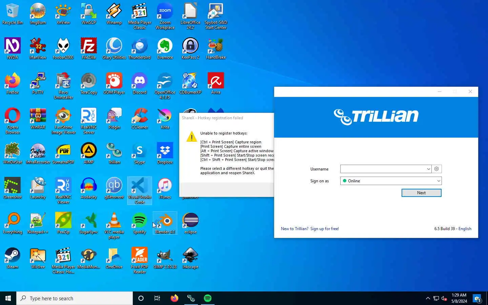Select the Avira desktop icon

click(216, 84)
